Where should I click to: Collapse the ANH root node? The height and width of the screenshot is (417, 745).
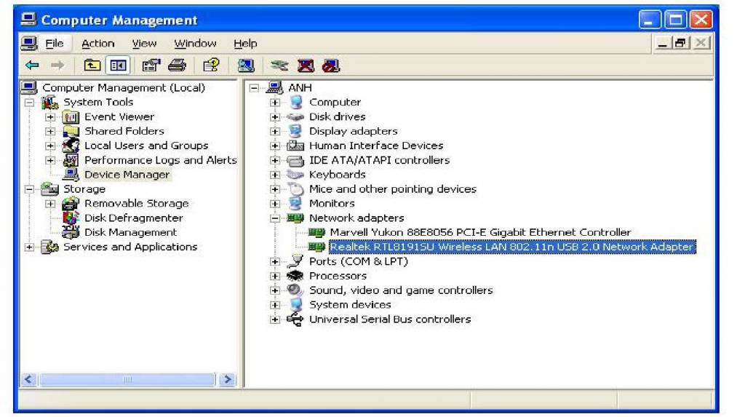coord(254,87)
